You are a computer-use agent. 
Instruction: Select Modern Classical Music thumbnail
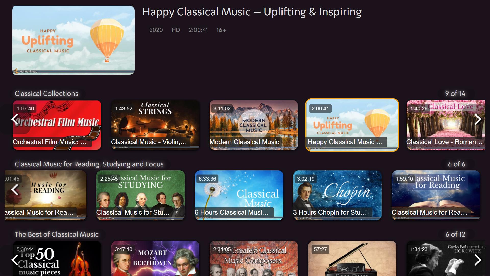pyautogui.click(x=254, y=125)
